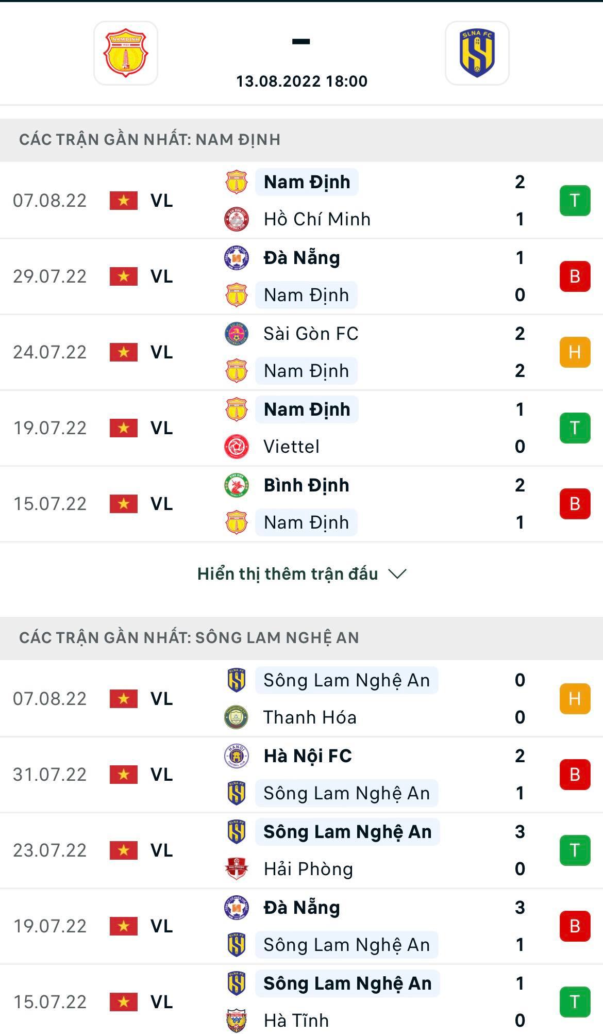Image resolution: width=603 pixels, height=1034 pixels.
Task: Click the Vietnam flag beside 15.07.22 Bình Định match
Action: pyautogui.click(x=124, y=504)
